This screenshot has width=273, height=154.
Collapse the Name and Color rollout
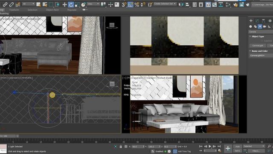pyautogui.click(x=259, y=51)
